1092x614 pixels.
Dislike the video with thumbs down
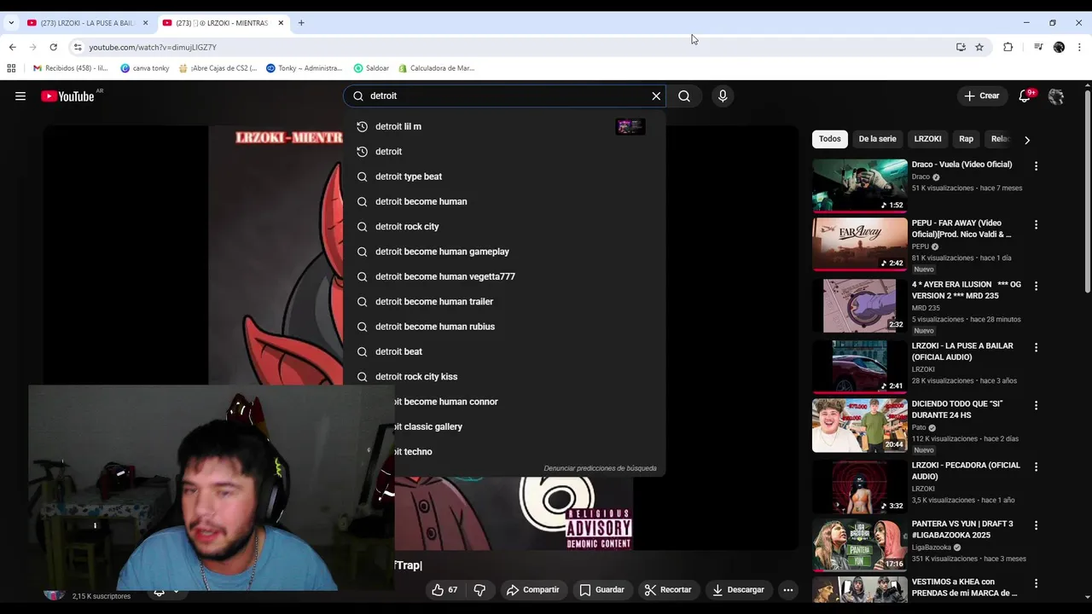pyautogui.click(x=479, y=590)
